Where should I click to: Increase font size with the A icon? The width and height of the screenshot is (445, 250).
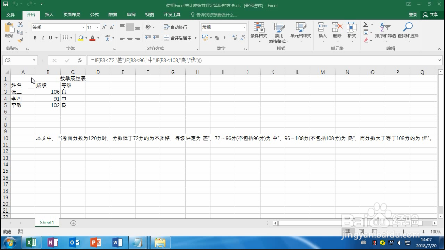tap(104, 27)
